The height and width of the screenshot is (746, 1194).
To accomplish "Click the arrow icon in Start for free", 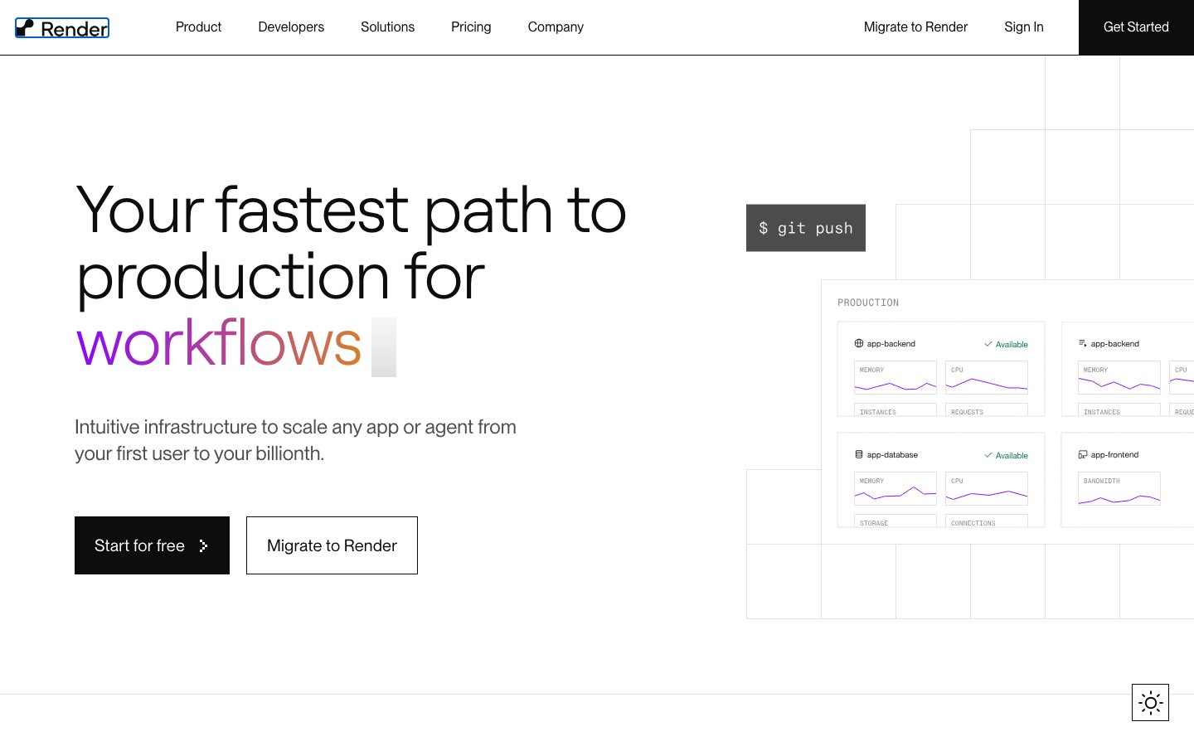I will coord(203,545).
